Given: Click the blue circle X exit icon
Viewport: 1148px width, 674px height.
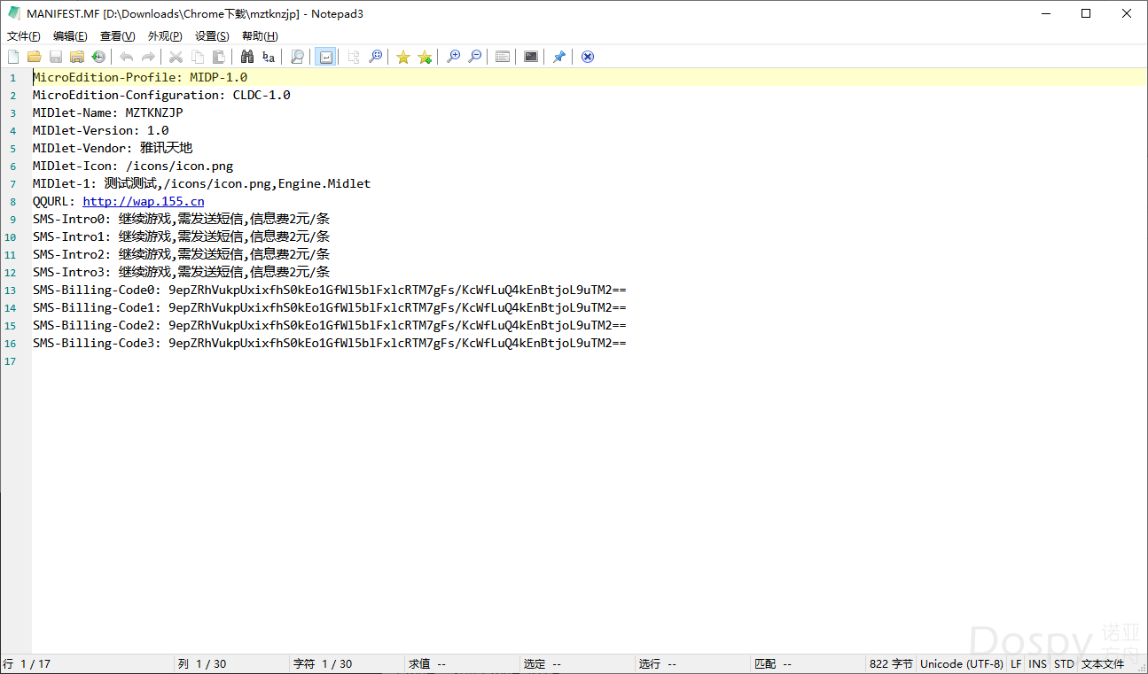Looking at the screenshot, I should (587, 57).
